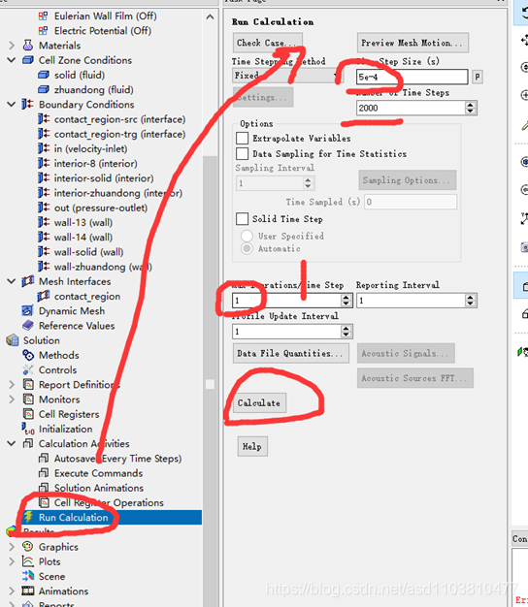Screen dimensions: 528x607
Task: Expand the Materials tree node
Action: (x=12, y=46)
